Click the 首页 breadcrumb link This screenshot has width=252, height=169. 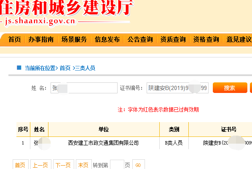pos(65,68)
